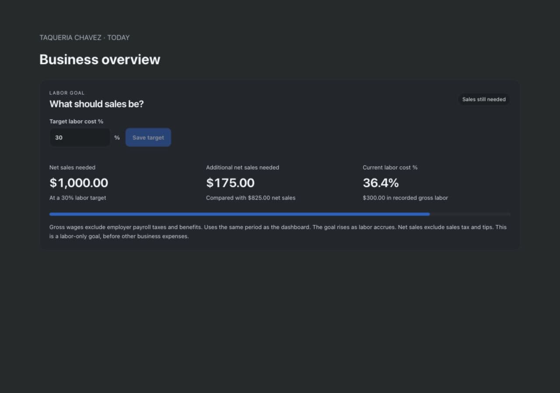Viewport: 560px width, 393px height.
Task: Click the 'Target labor cost %' label
Action: [76, 121]
